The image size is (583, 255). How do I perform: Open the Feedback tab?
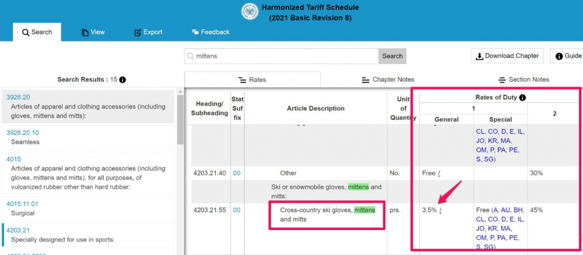coord(211,32)
